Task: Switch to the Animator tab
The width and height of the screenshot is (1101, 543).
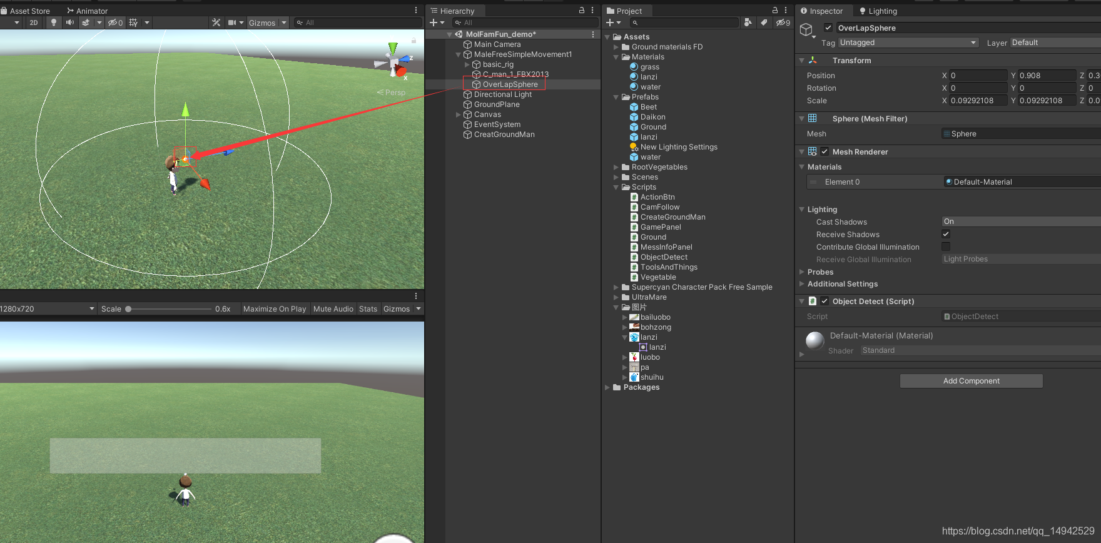Action: click(87, 11)
